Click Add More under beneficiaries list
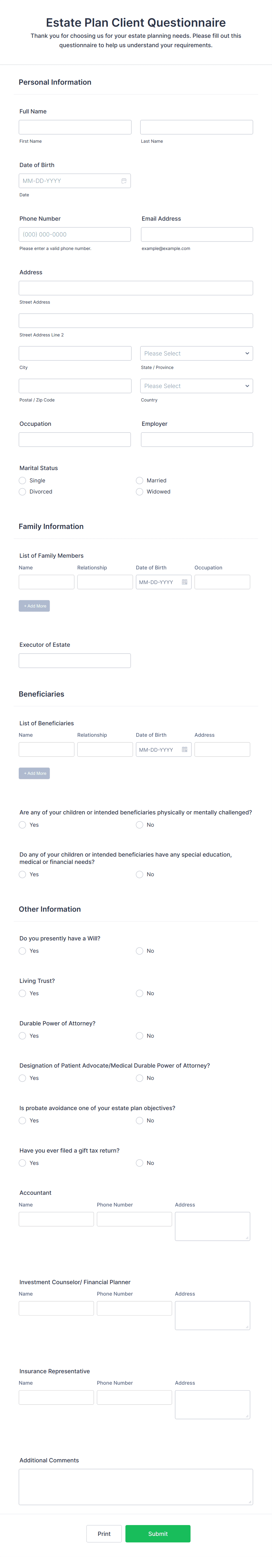Viewport: 272px width, 1557px height. click(x=35, y=773)
